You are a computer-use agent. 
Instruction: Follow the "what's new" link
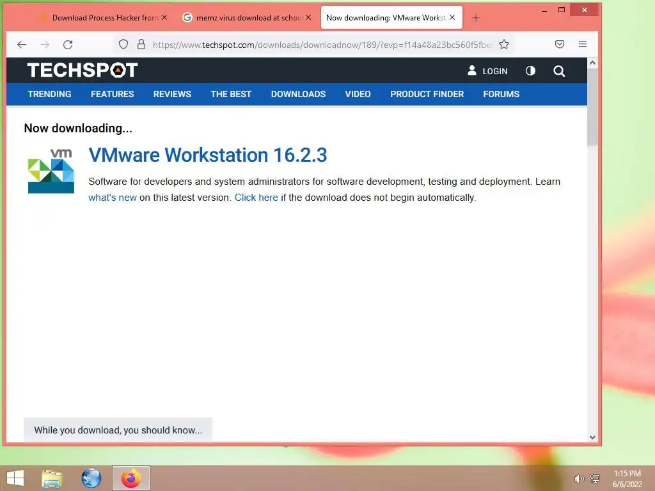113,198
